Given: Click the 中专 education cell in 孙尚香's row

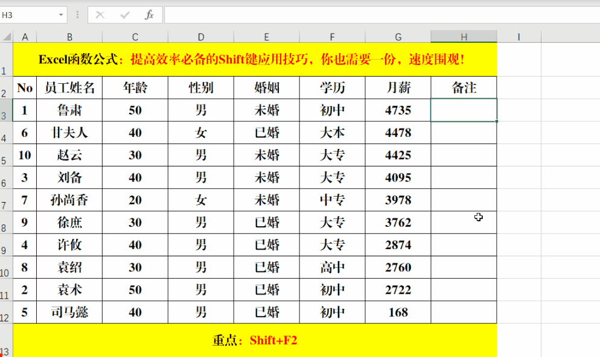Looking at the screenshot, I should 332,200.
